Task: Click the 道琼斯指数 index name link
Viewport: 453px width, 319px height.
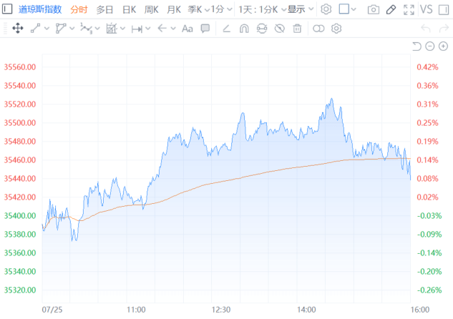Action: click(x=40, y=9)
